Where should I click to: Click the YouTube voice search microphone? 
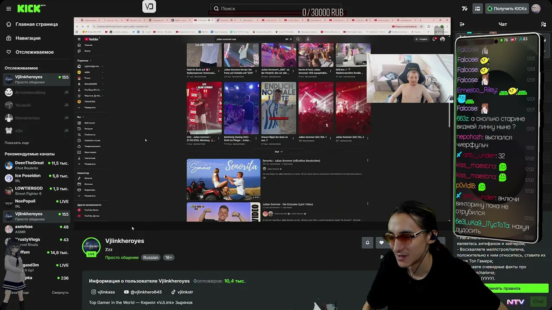(x=307, y=39)
